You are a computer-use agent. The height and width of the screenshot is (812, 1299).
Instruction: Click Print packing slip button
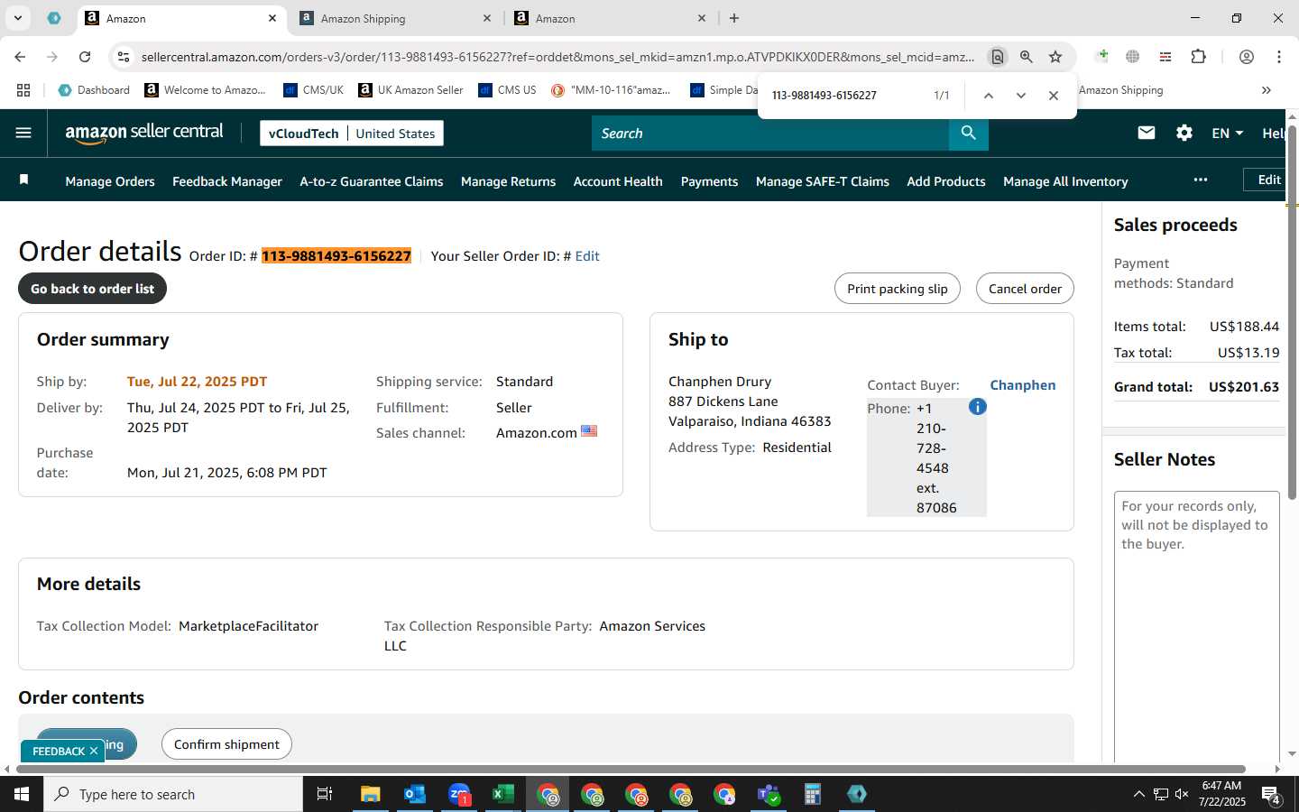[x=898, y=289]
